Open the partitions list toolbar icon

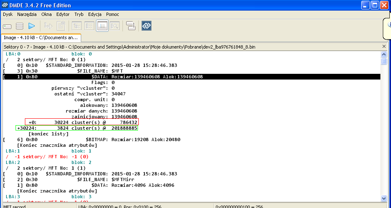click(20, 26)
